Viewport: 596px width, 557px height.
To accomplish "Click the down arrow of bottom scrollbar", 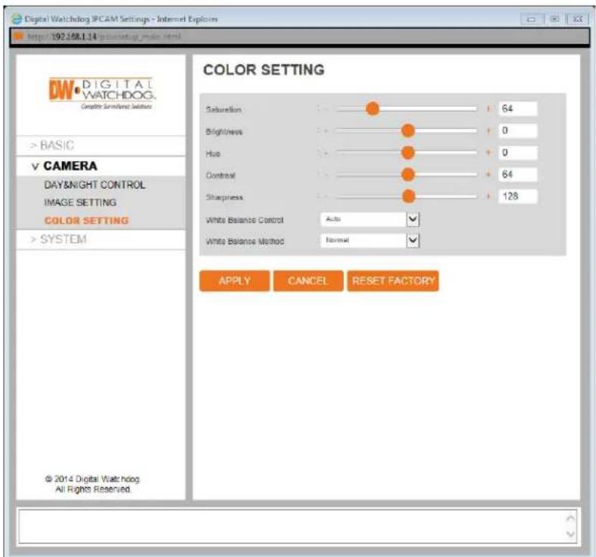I will [x=570, y=534].
